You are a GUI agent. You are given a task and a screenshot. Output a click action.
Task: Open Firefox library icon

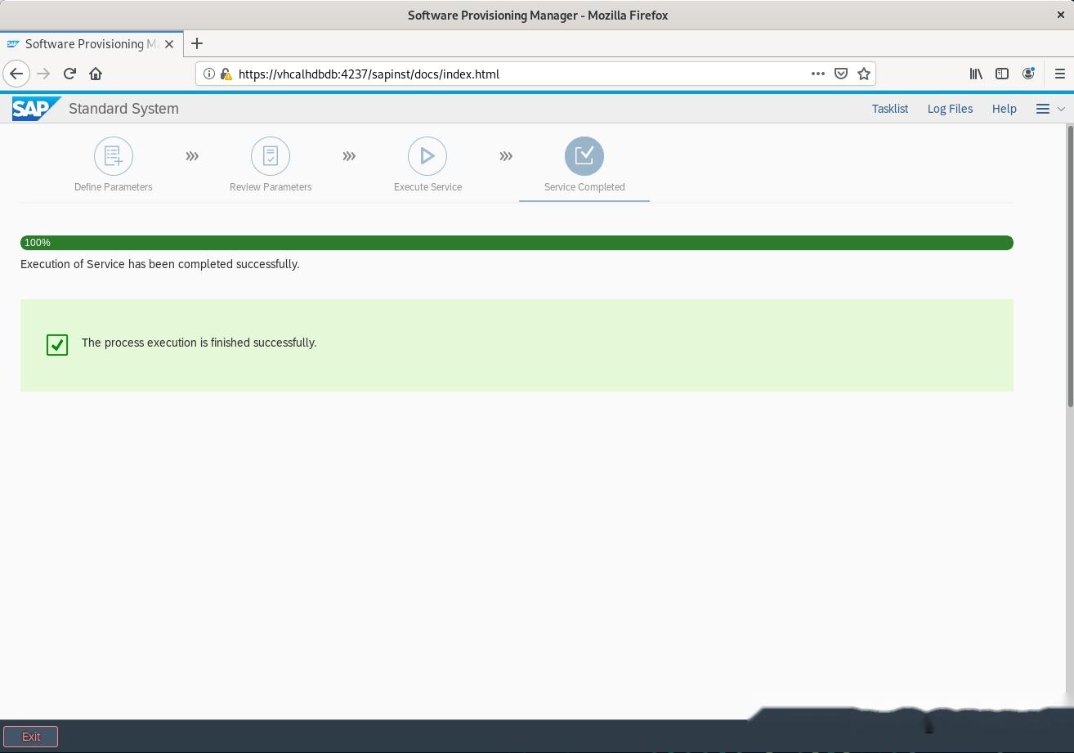tap(976, 74)
